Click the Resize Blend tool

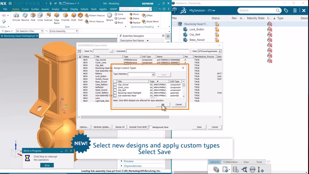tap(150, 22)
